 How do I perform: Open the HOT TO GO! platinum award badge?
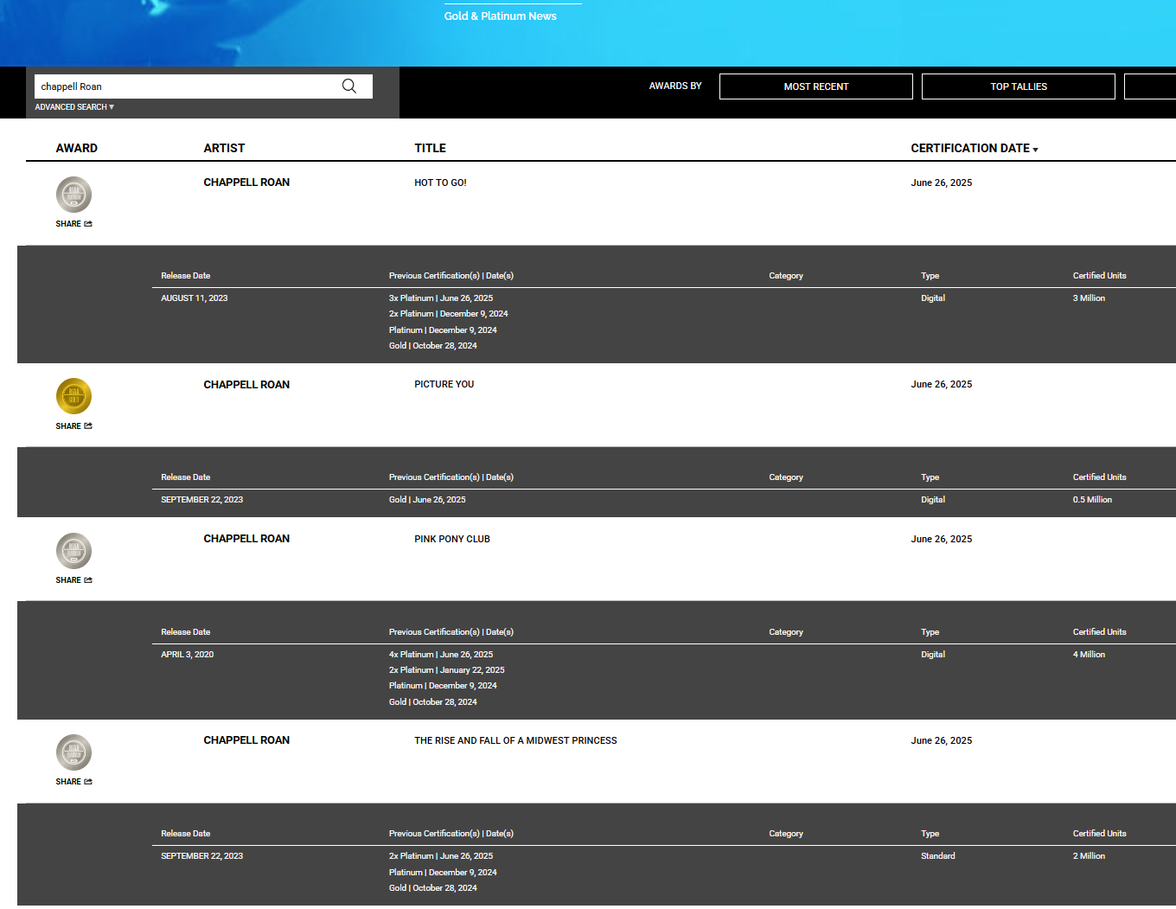(73, 195)
